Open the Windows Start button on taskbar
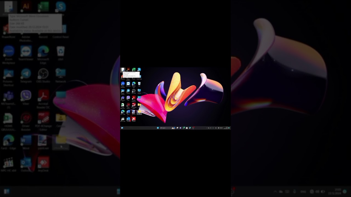Viewport: 351px width, 197px height. [x=158, y=128]
